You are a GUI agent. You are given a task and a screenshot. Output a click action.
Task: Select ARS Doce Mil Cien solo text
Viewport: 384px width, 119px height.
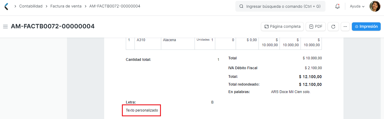click(291, 92)
